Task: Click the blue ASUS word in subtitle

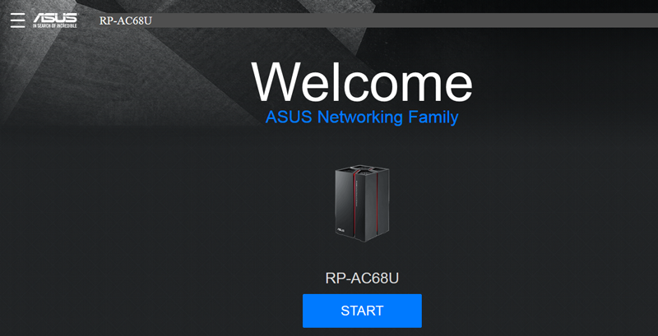Action: coord(286,117)
